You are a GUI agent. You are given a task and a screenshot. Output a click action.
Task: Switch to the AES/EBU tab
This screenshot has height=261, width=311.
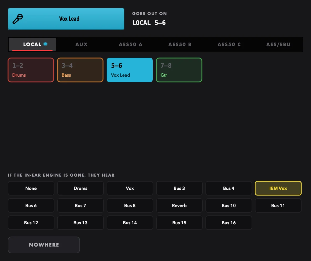tap(278, 44)
